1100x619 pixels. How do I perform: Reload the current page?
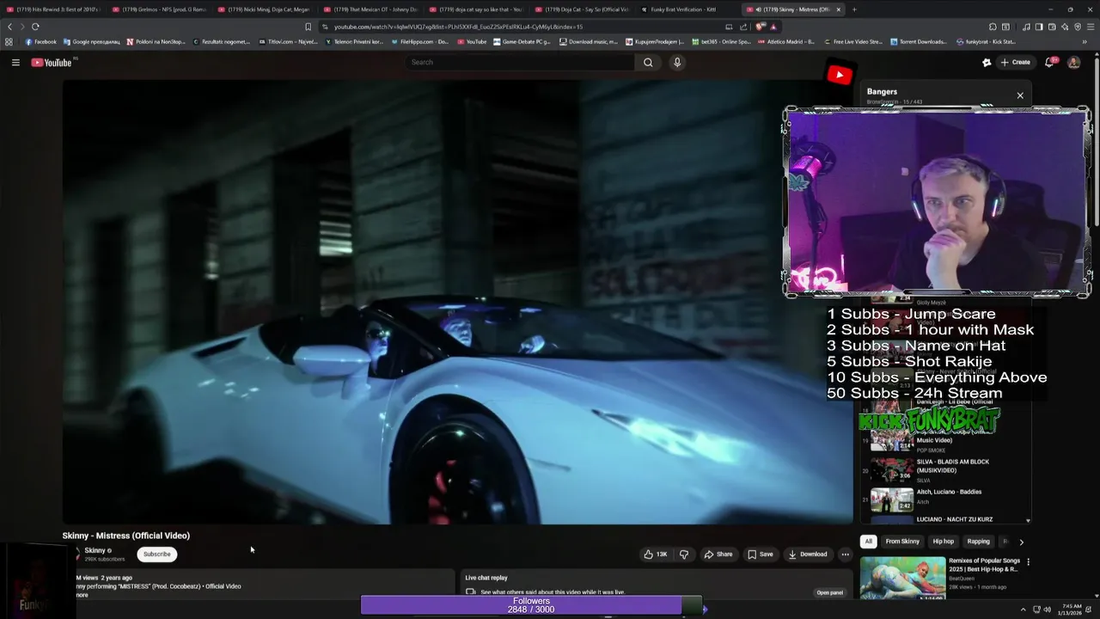[x=35, y=27]
